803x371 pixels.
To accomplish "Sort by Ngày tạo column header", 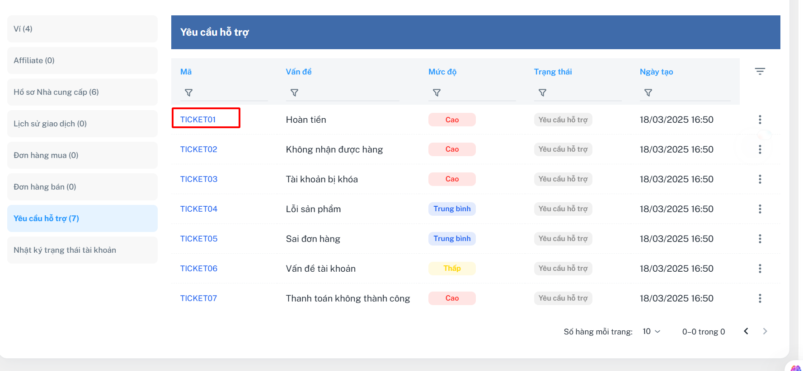I will tap(656, 72).
